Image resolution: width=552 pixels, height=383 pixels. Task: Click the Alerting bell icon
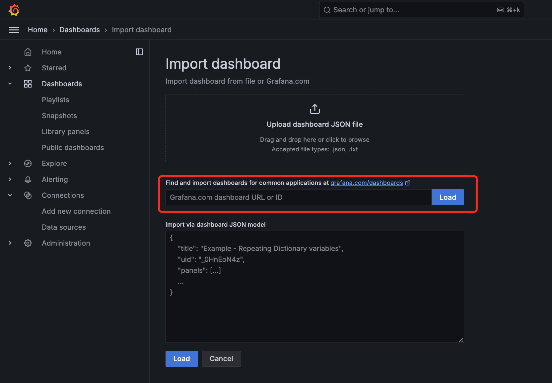[28, 180]
